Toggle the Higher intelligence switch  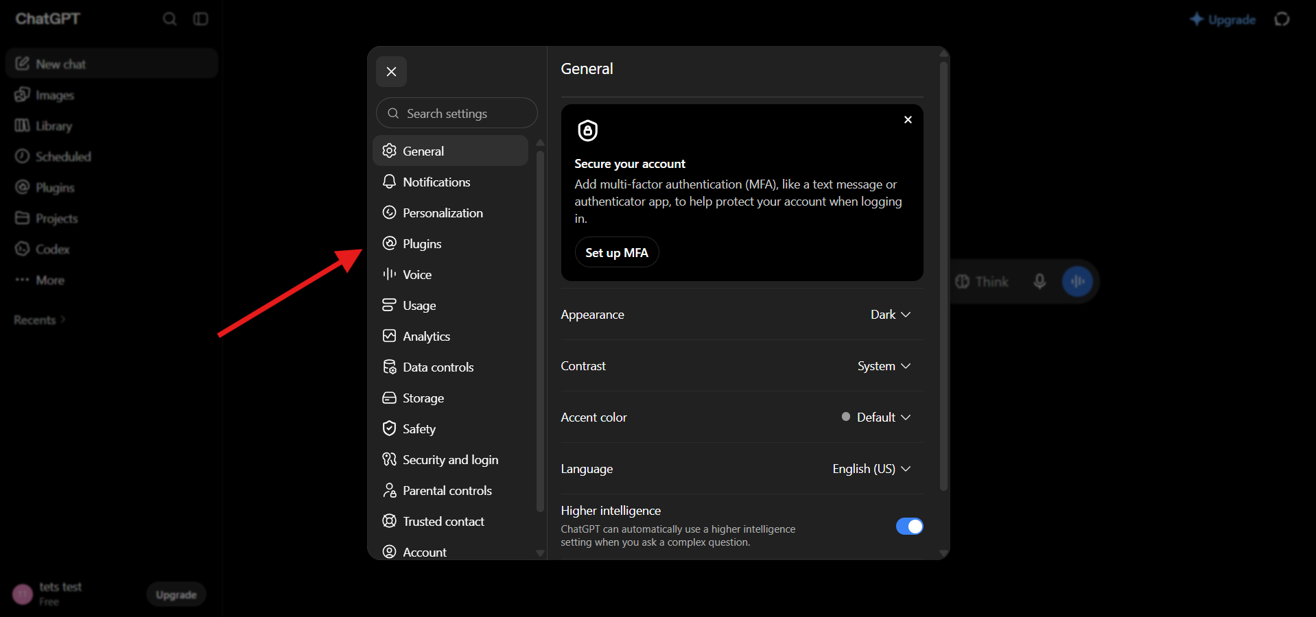pyautogui.click(x=909, y=526)
